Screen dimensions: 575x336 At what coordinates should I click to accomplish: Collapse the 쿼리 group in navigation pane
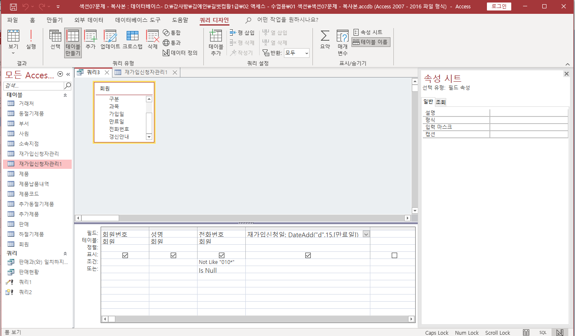click(65, 253)
